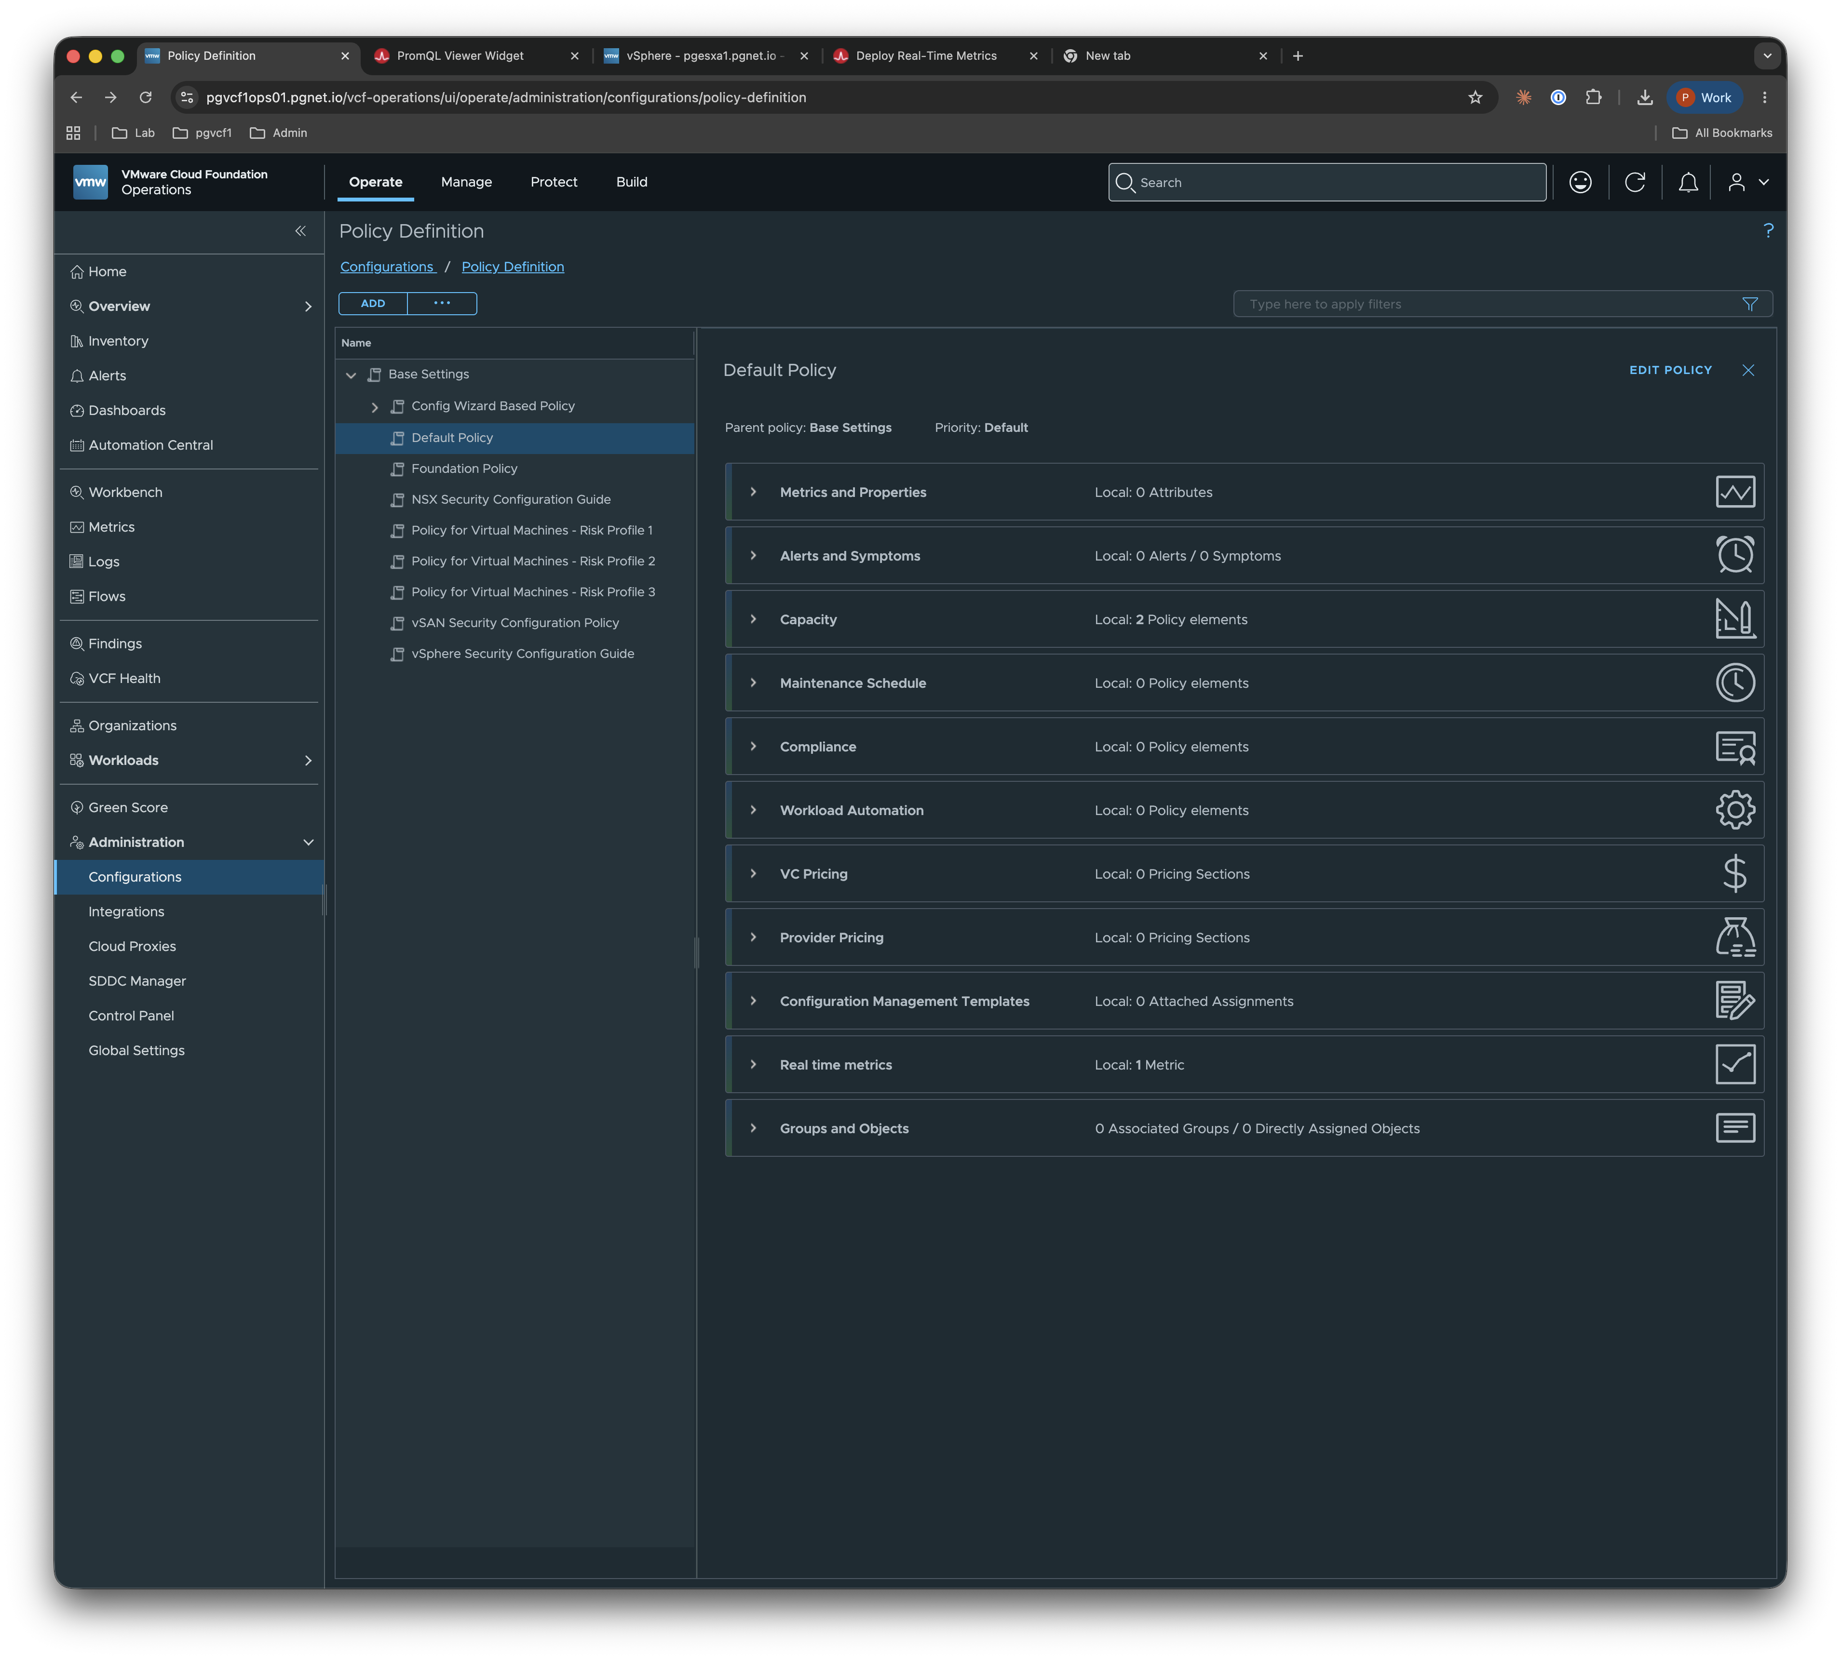Click the Maintenance Schedule clock icon
1841x1660 pixels.
tap(1735, 682)
